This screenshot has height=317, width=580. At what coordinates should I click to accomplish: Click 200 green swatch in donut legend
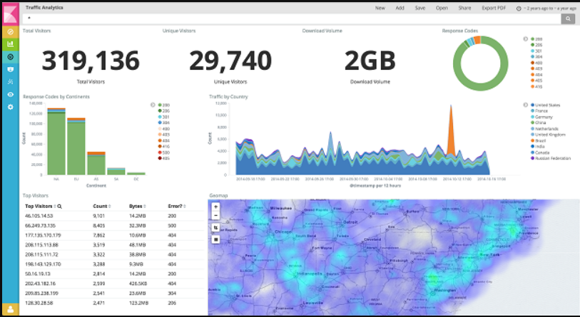click(x=532, y=39)
